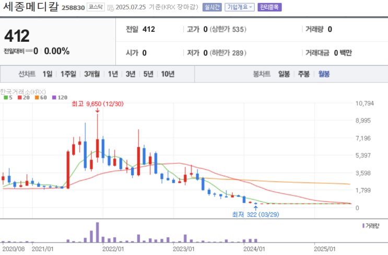Select the 3개월 line chart tab
The image size is (388, 255).
(92, 74)
